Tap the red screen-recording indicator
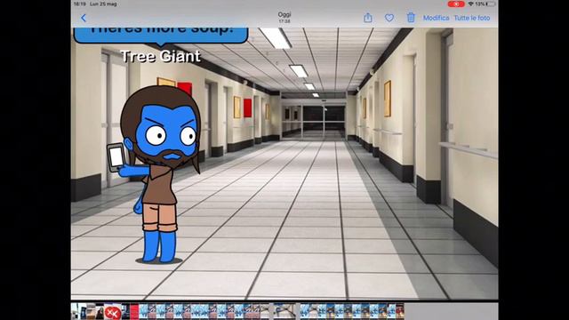 (x=456, y=4)
